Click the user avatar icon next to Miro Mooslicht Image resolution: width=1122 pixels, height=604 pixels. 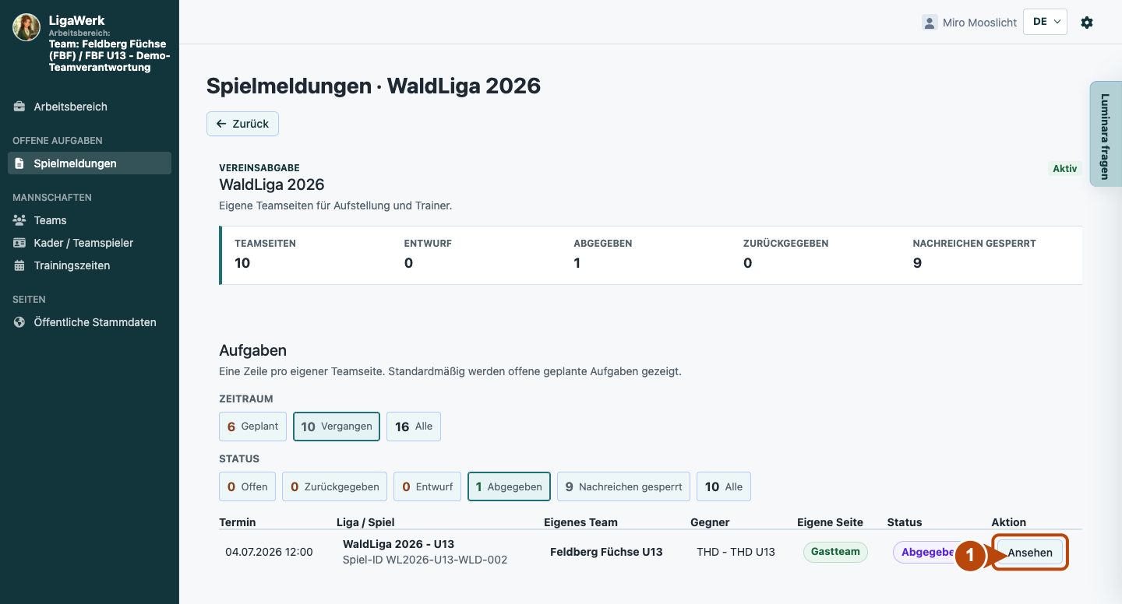930,23
